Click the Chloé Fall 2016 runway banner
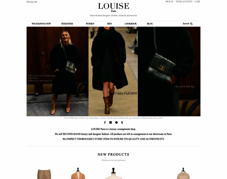227x179 pixels. point(113,71)
